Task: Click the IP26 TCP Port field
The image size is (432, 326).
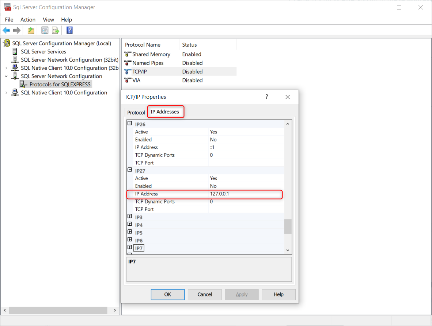Action: (246, 163)
